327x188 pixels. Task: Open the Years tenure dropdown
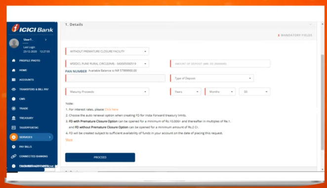(186, 92)
